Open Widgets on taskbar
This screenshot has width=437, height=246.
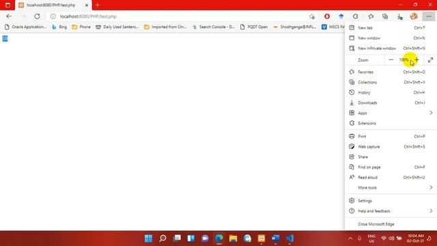click(x=191, y=238)
